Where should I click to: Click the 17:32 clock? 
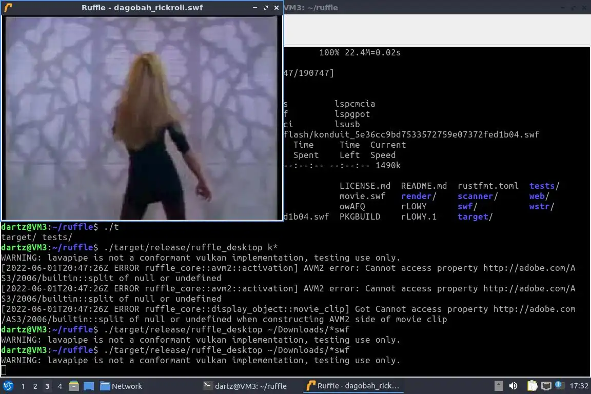[579, 386]
